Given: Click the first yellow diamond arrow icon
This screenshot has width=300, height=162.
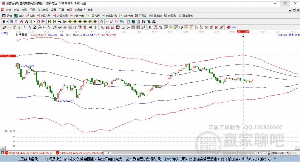Looking at the screenshot, I should (70, 22).
